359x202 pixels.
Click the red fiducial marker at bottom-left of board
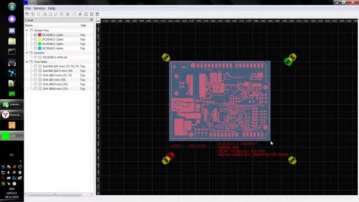click(171, 156)
